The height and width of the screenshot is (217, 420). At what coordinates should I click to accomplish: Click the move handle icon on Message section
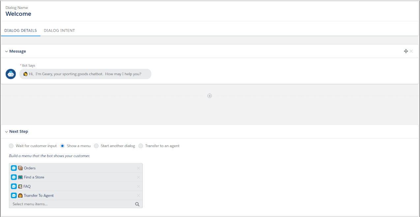coord(406,51)
